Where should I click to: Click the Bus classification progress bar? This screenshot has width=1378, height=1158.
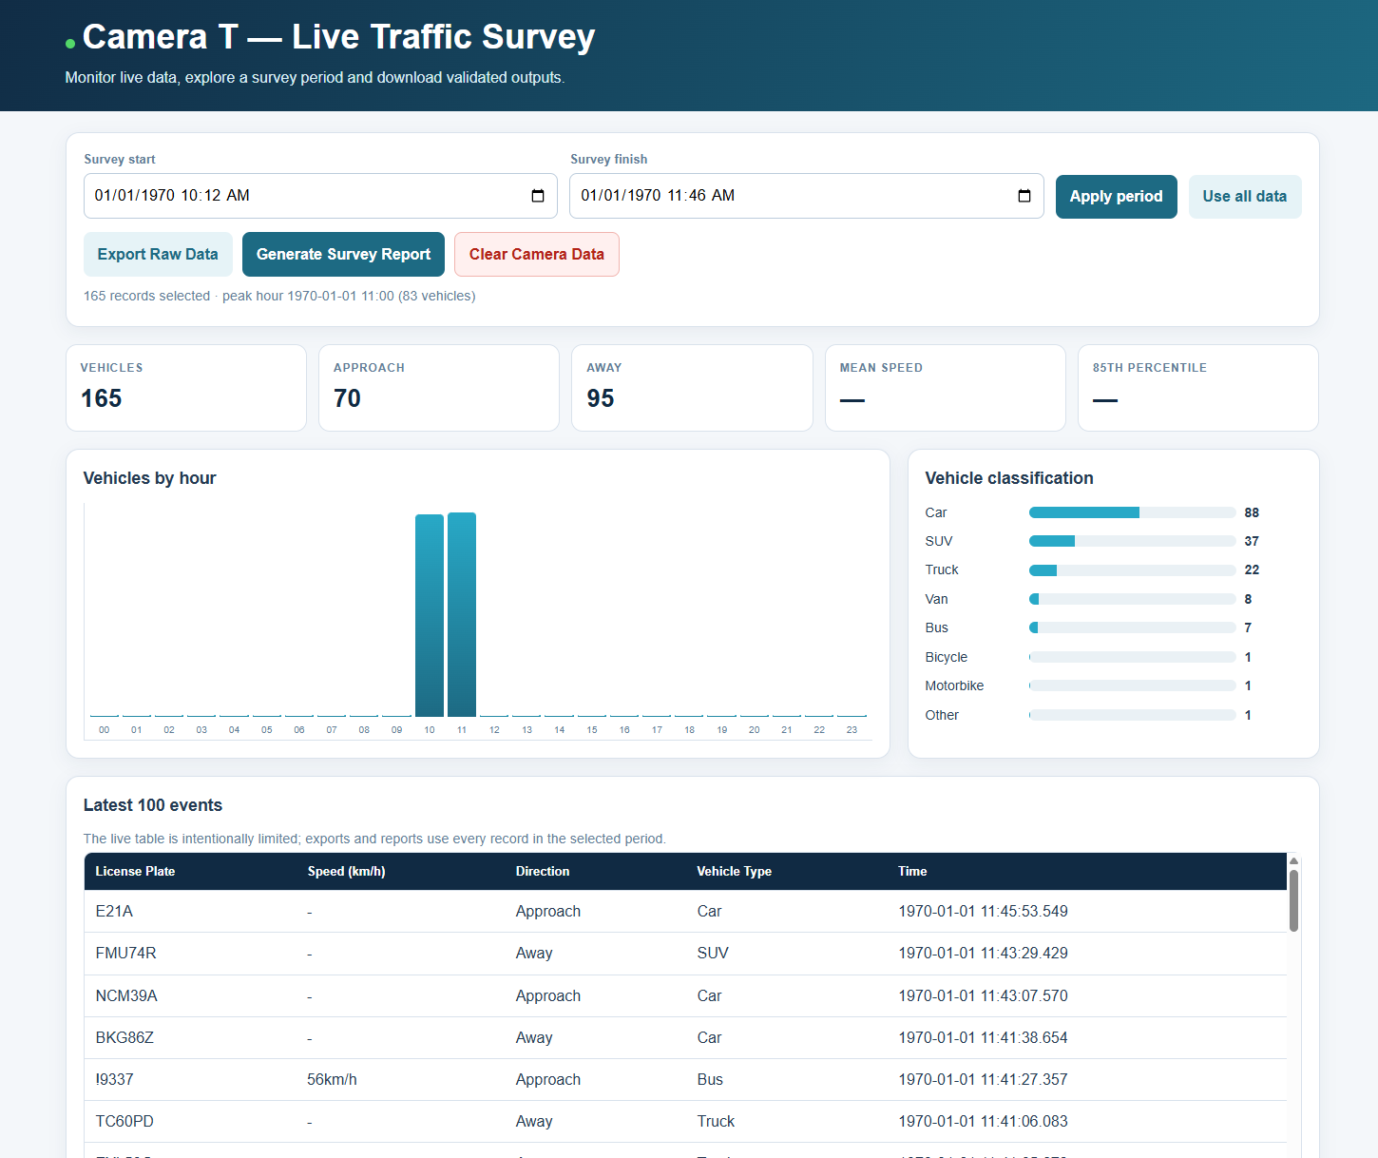1133,627
